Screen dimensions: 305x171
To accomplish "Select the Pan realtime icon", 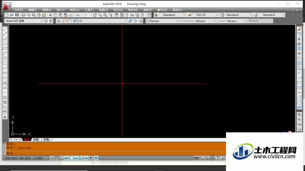I will [x=95, y=15].
